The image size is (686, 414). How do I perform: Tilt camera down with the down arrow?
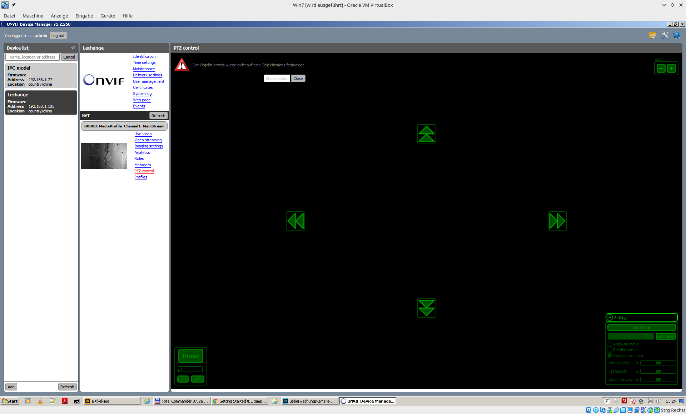[427, 308]
